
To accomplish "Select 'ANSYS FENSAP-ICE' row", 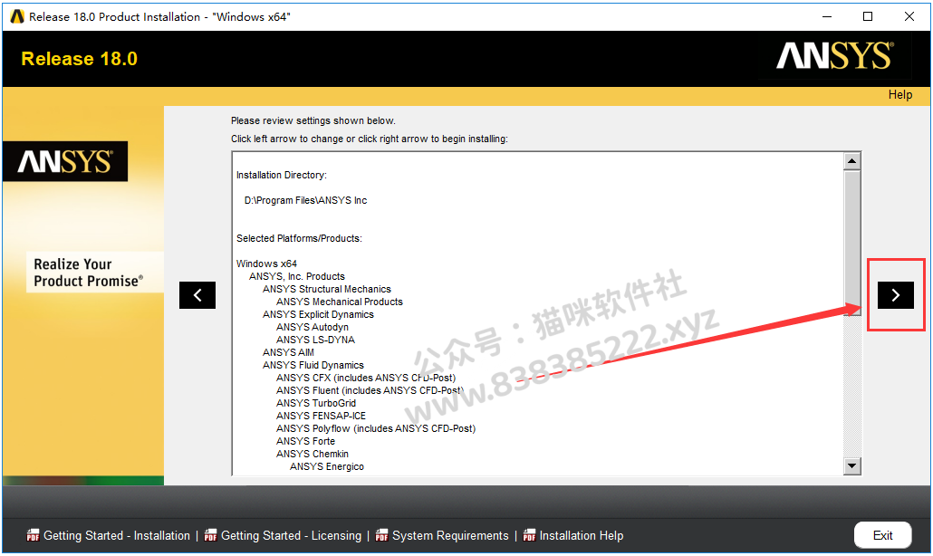I will [x=321, y=417].
